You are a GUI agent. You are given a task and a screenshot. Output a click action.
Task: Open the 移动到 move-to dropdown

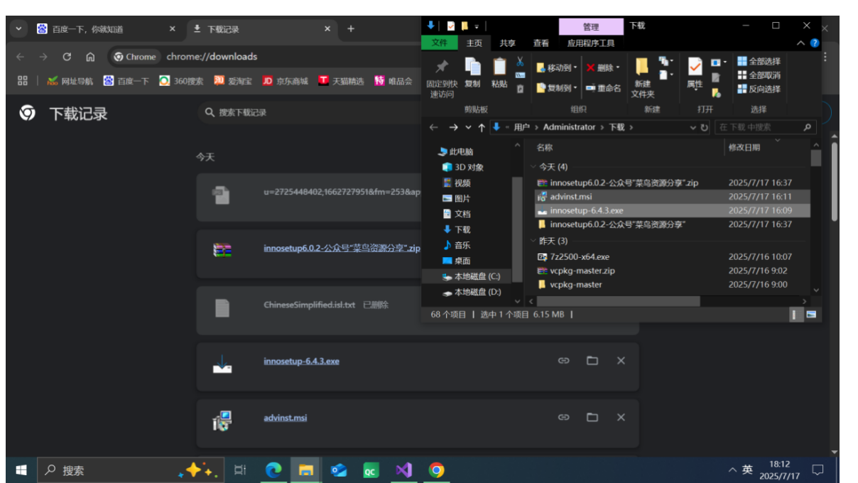pyautogui.click(x=557, y=67)
